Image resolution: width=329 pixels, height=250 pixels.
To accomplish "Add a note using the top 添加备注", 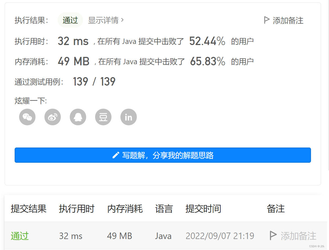I will [288, 20].
